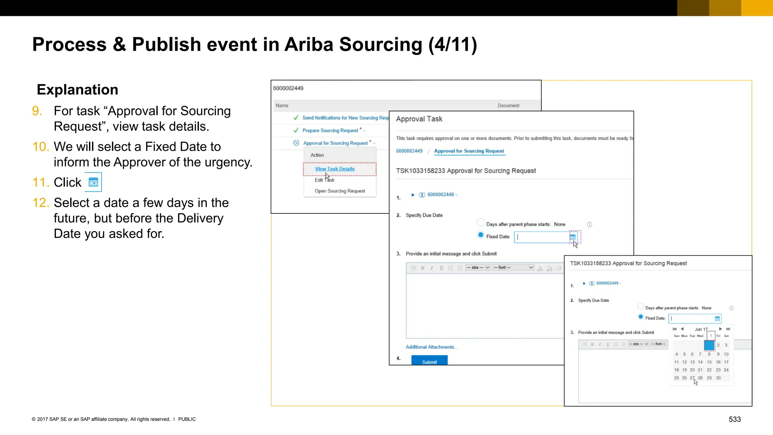Image resolution: width=773 pixels, height=435 pixels.
Task: Click 6000002449 link in front panel step 1
Action: coord(607,283)
